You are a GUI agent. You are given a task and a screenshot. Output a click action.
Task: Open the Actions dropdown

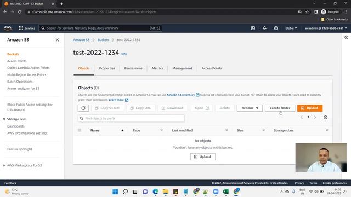[x=250, y=108]
